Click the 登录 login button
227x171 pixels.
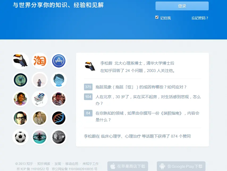(x=182, y=6)
